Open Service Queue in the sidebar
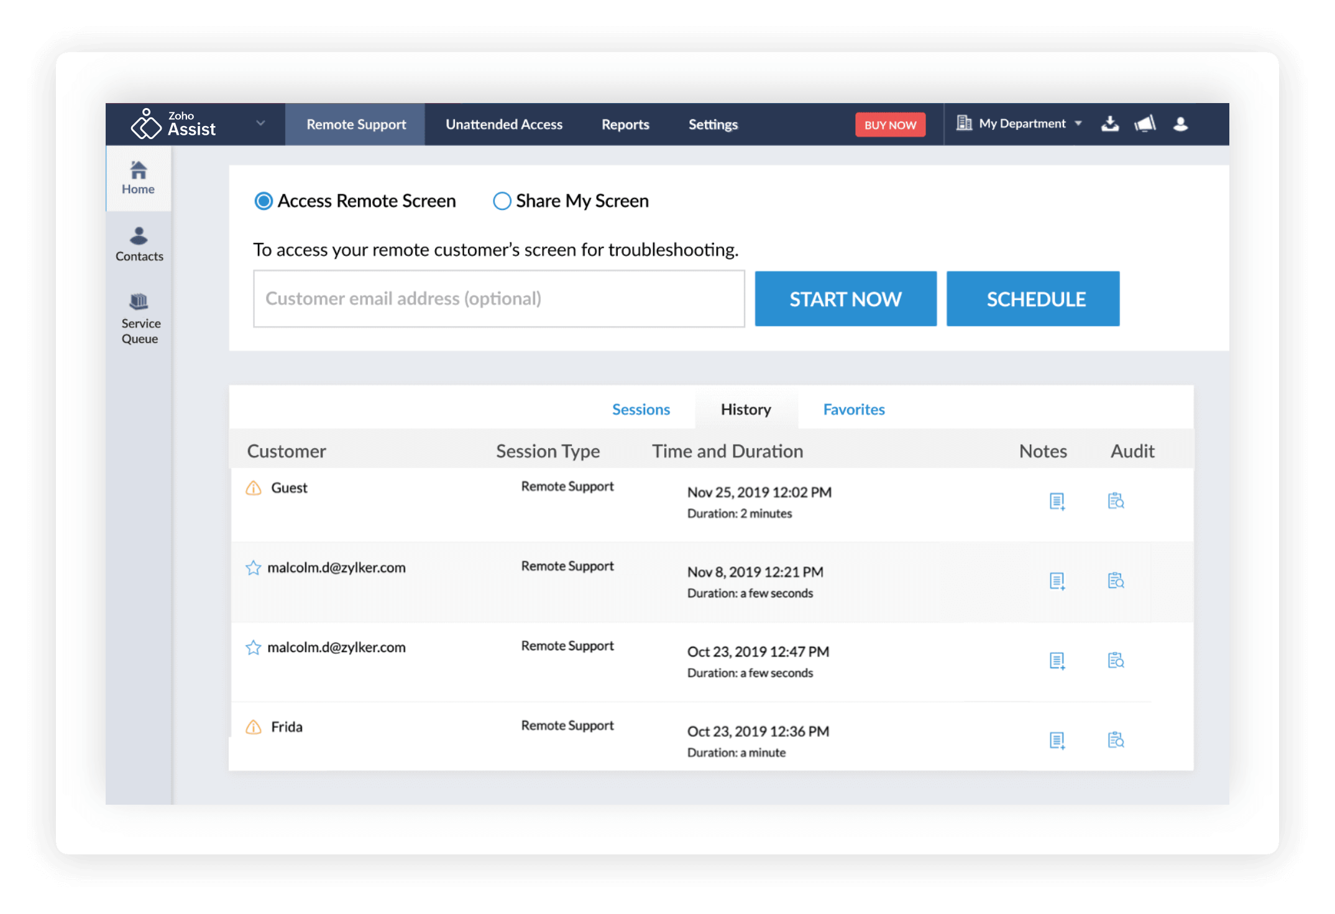Screen dimensions: 1335x914 point(140,319)
